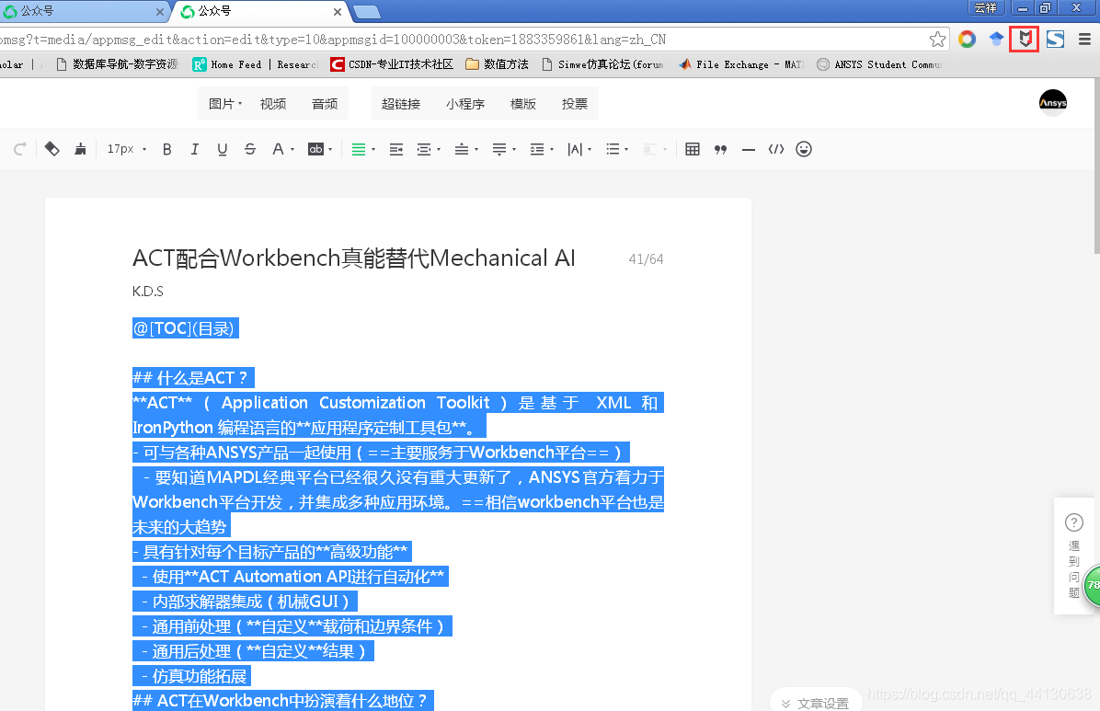Open the browser hamburger menu
Screen dimensions: 1100x711
(x=1084, y=40)
